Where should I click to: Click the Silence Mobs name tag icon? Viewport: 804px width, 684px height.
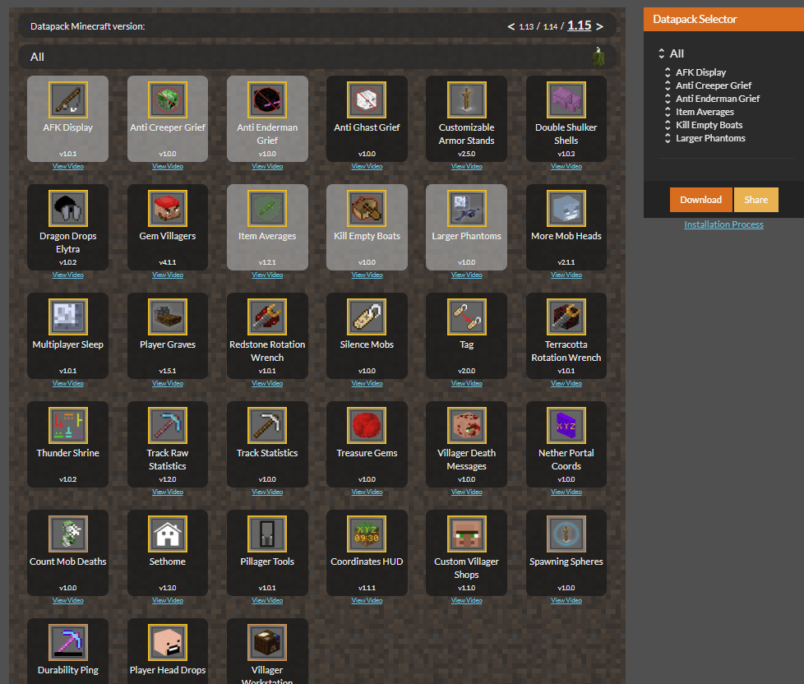(x=367, y=317)
